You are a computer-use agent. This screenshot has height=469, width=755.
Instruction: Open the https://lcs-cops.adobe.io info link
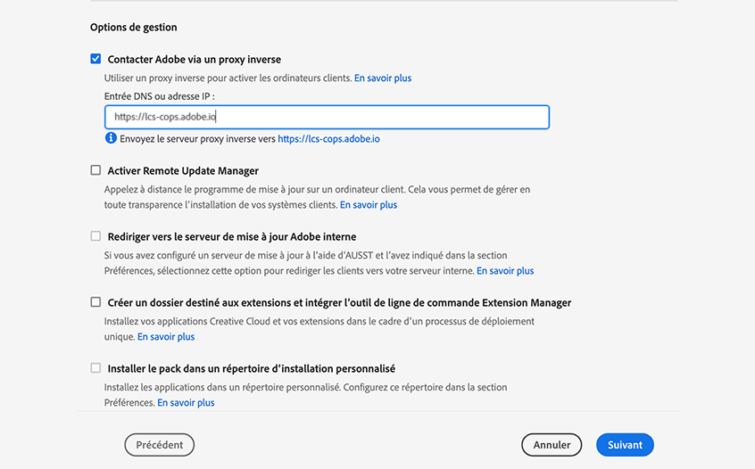(x=328, y=139)
